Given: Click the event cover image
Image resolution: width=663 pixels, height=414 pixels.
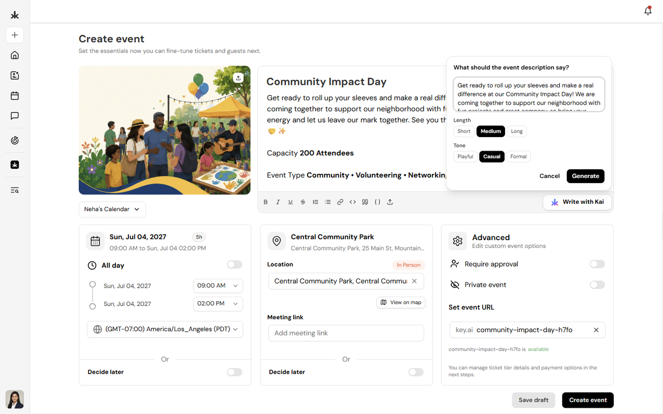Looking at the screenshot, I should click(x=165, y=130).
